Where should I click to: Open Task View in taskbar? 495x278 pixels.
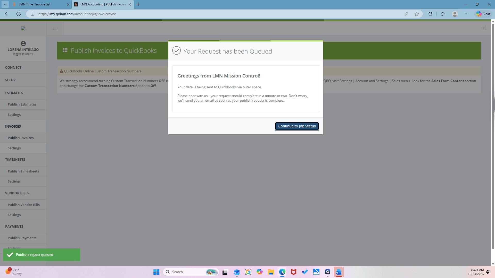(225, 272)
